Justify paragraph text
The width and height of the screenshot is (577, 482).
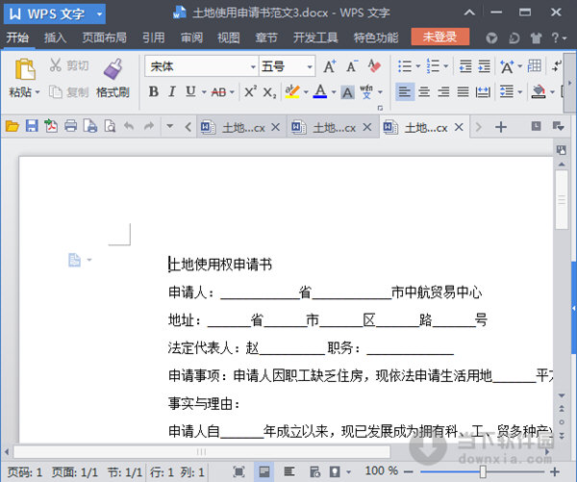coord(463,91)
